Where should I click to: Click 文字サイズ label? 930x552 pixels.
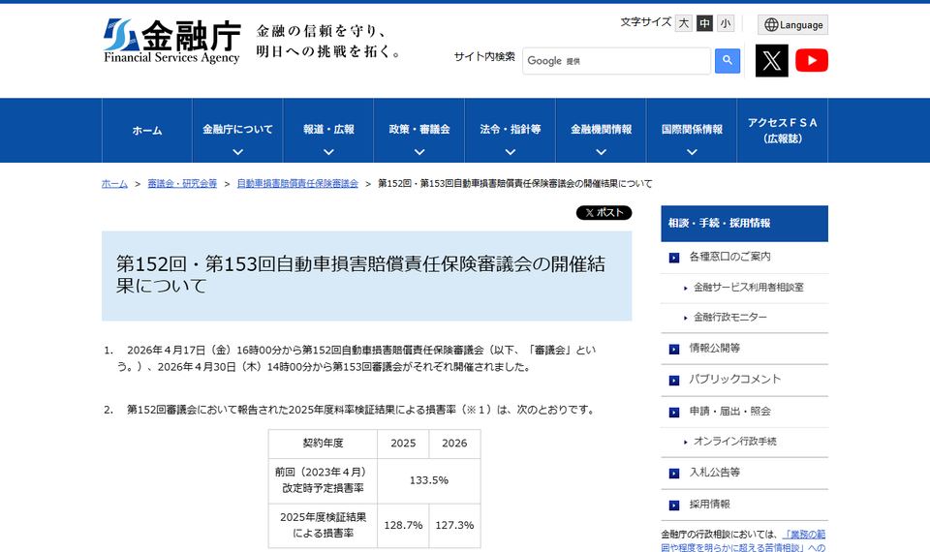click(x=645, y=22)
